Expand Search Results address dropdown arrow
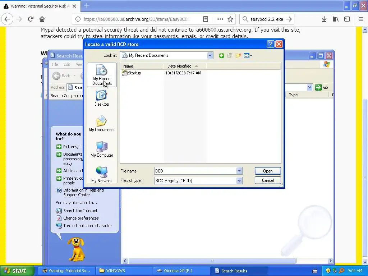The image size is (368, 276). coord(309,87)
